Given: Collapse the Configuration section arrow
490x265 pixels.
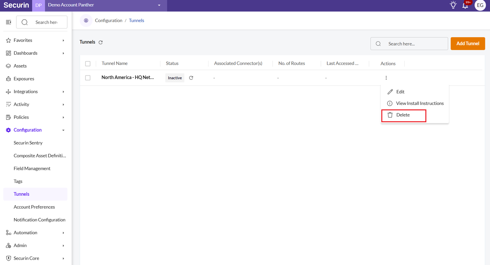Looking at the screenshot, I should pos(63,130).
